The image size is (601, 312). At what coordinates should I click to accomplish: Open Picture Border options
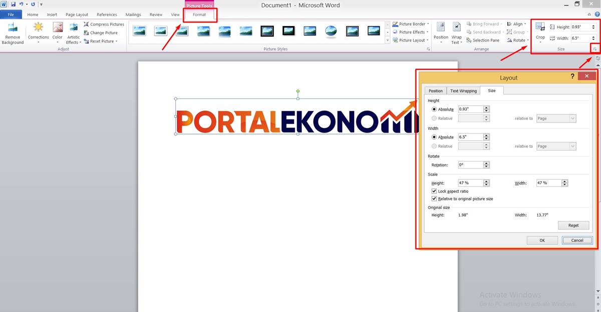click(x=411, y=24)
